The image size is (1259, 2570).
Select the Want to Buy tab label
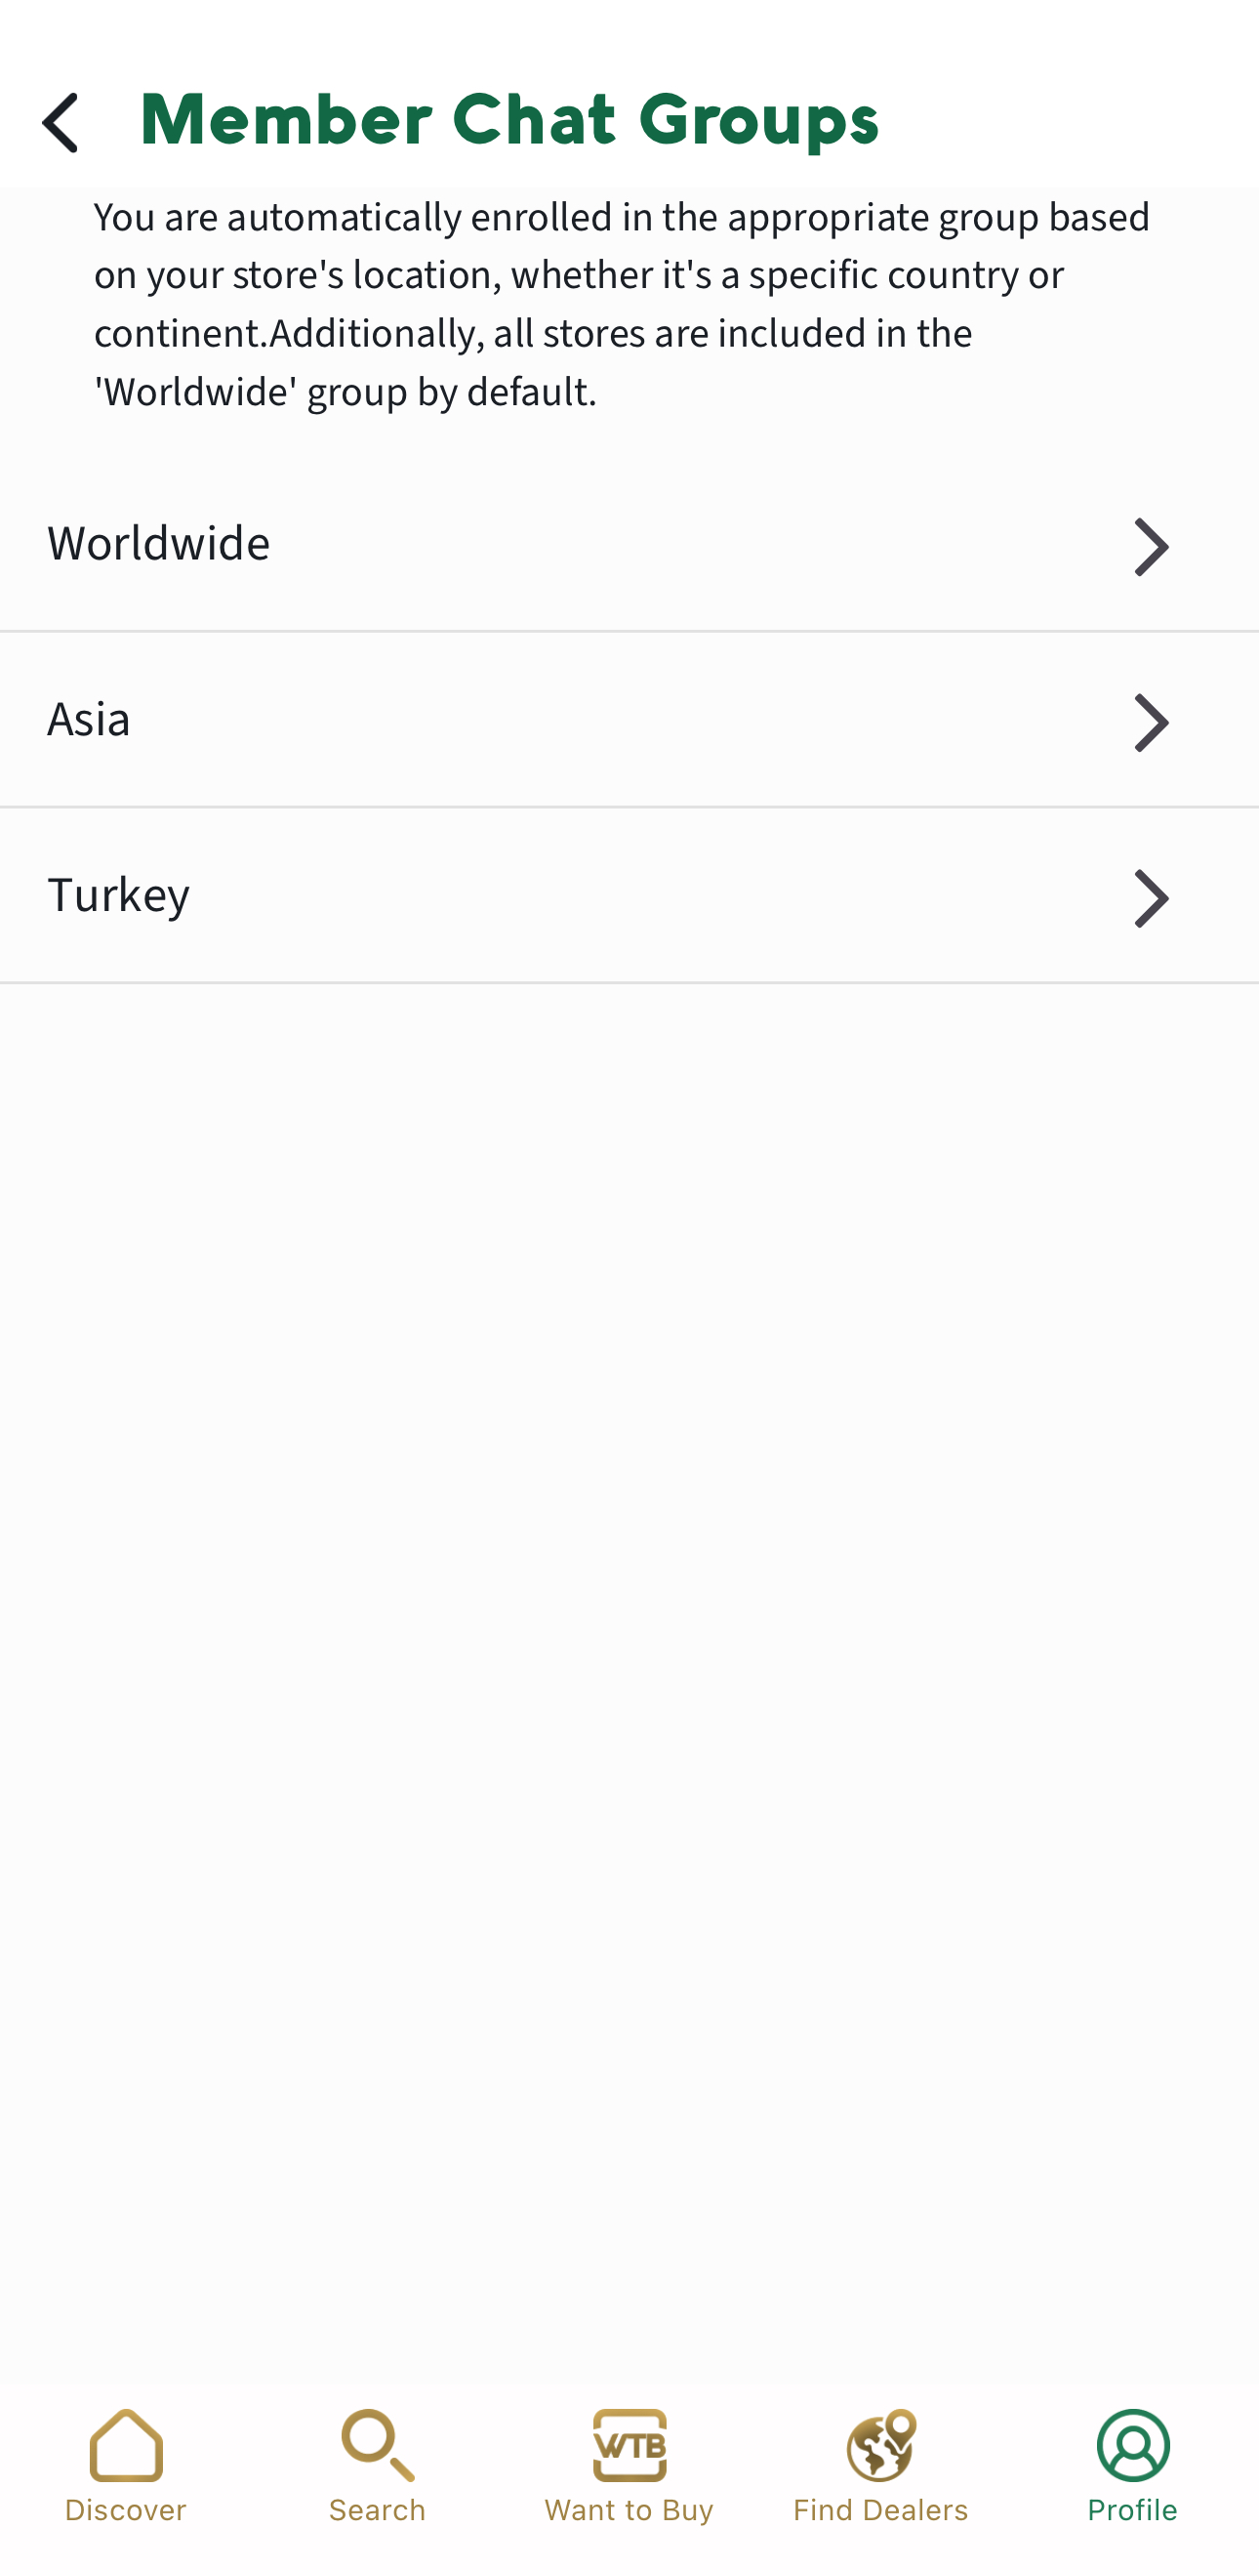[x=629, y=2510]
